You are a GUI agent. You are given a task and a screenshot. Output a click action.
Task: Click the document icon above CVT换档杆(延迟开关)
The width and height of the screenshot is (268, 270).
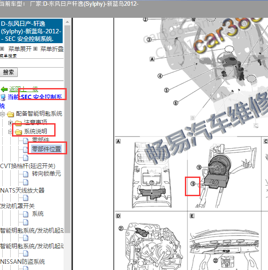26,157
